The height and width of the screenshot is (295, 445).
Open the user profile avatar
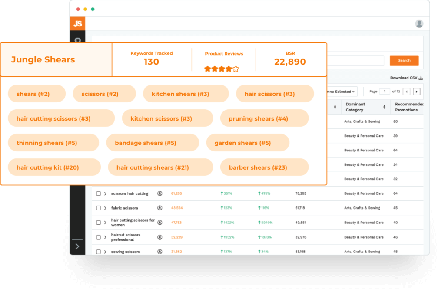419,24
